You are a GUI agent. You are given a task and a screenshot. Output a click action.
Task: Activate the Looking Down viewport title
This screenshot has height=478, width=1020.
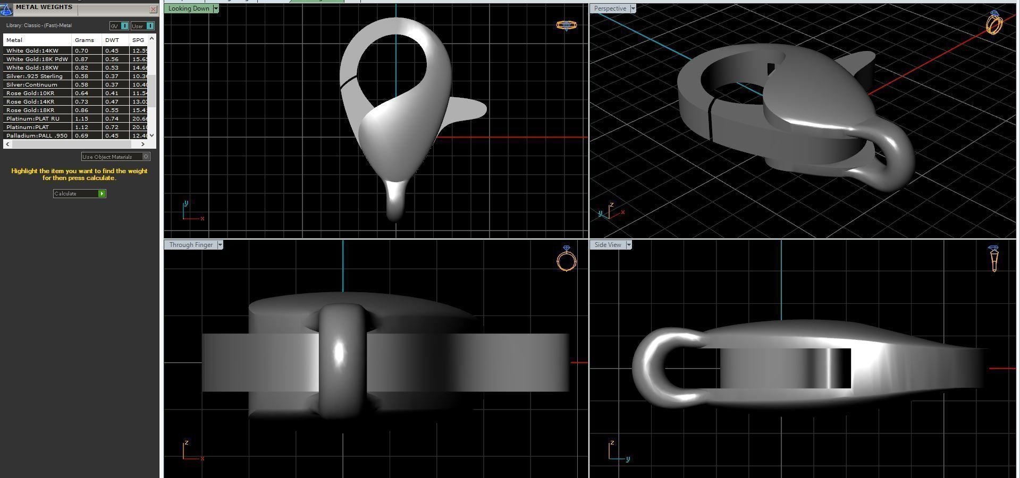point(189,8)
